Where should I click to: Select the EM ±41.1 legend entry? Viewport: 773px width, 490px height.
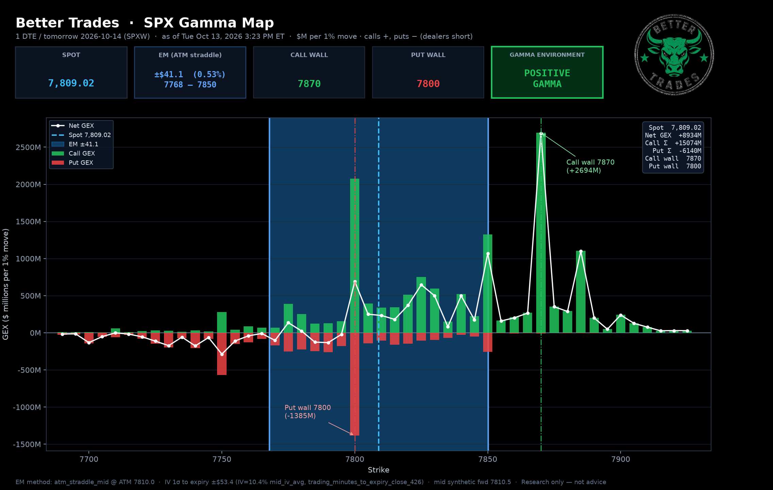coord(75,144)
